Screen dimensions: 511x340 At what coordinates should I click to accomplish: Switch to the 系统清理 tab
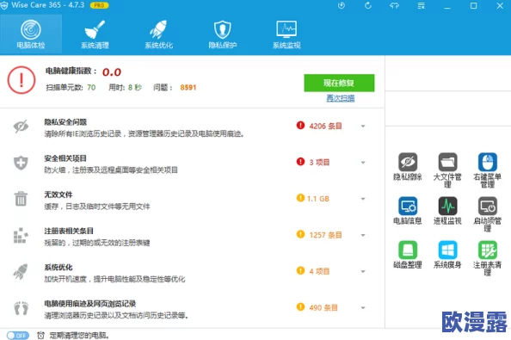tap(95, 34)
